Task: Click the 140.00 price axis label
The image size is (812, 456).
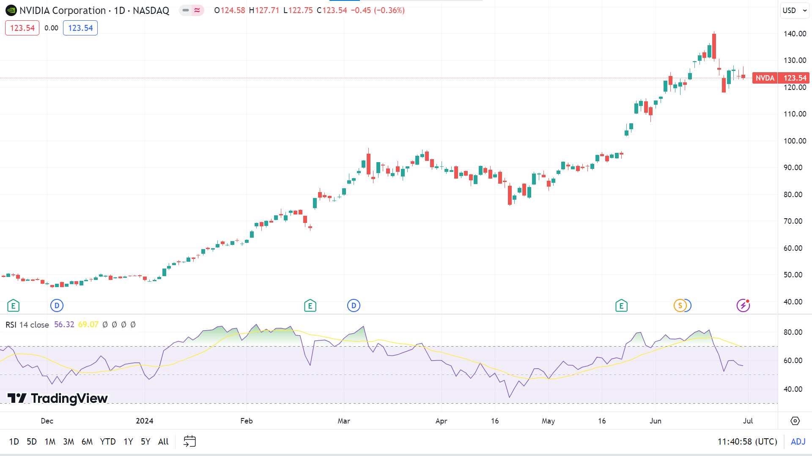Action: coord(795,34)
